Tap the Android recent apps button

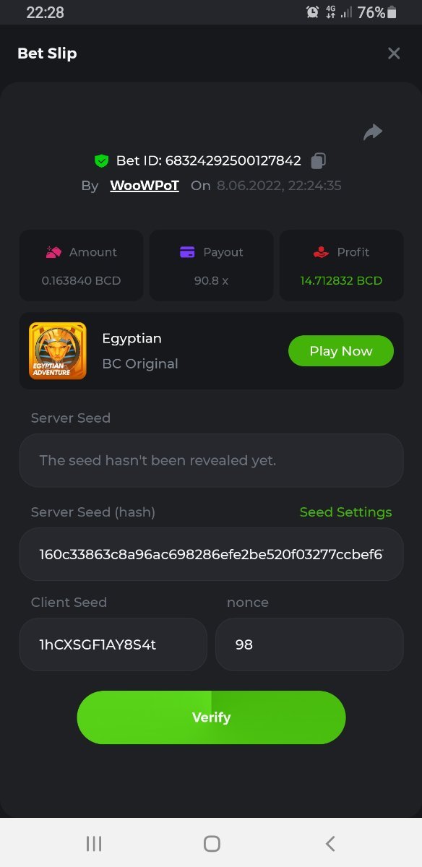(94, 843)
